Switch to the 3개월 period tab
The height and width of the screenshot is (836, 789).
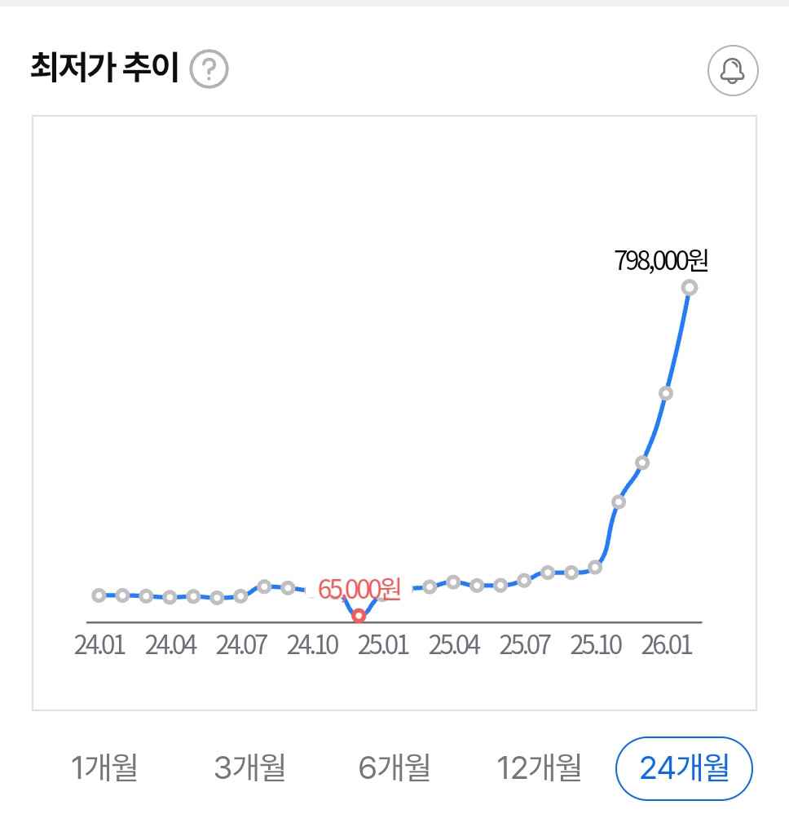click(249, 767)
